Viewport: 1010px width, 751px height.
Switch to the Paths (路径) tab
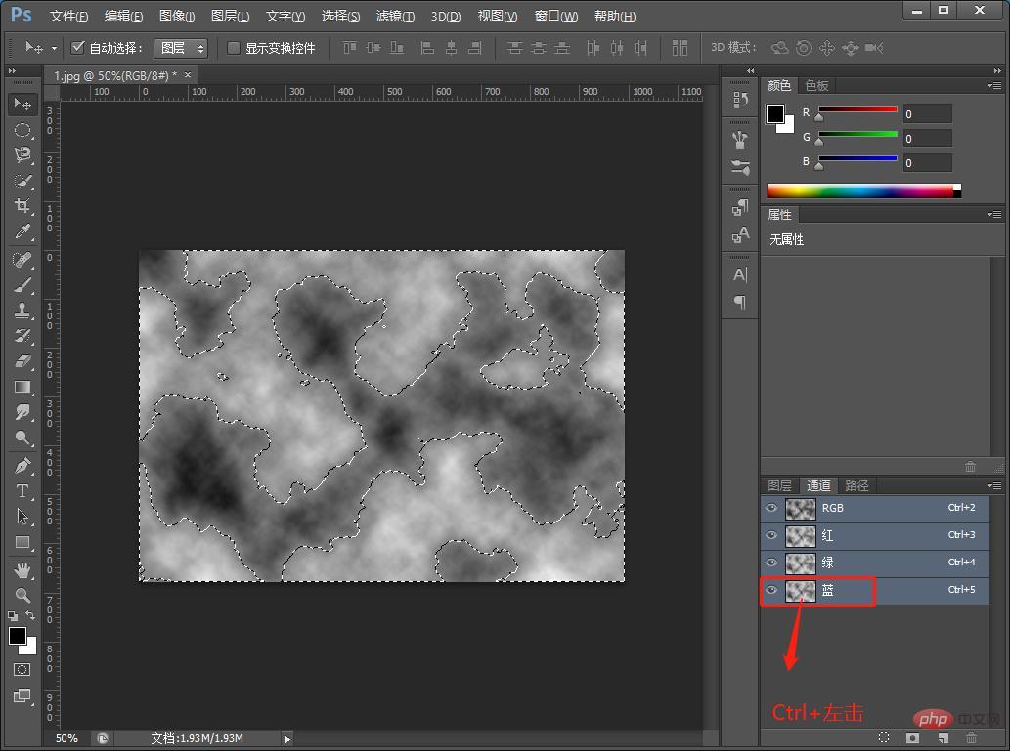click(856, 486)
